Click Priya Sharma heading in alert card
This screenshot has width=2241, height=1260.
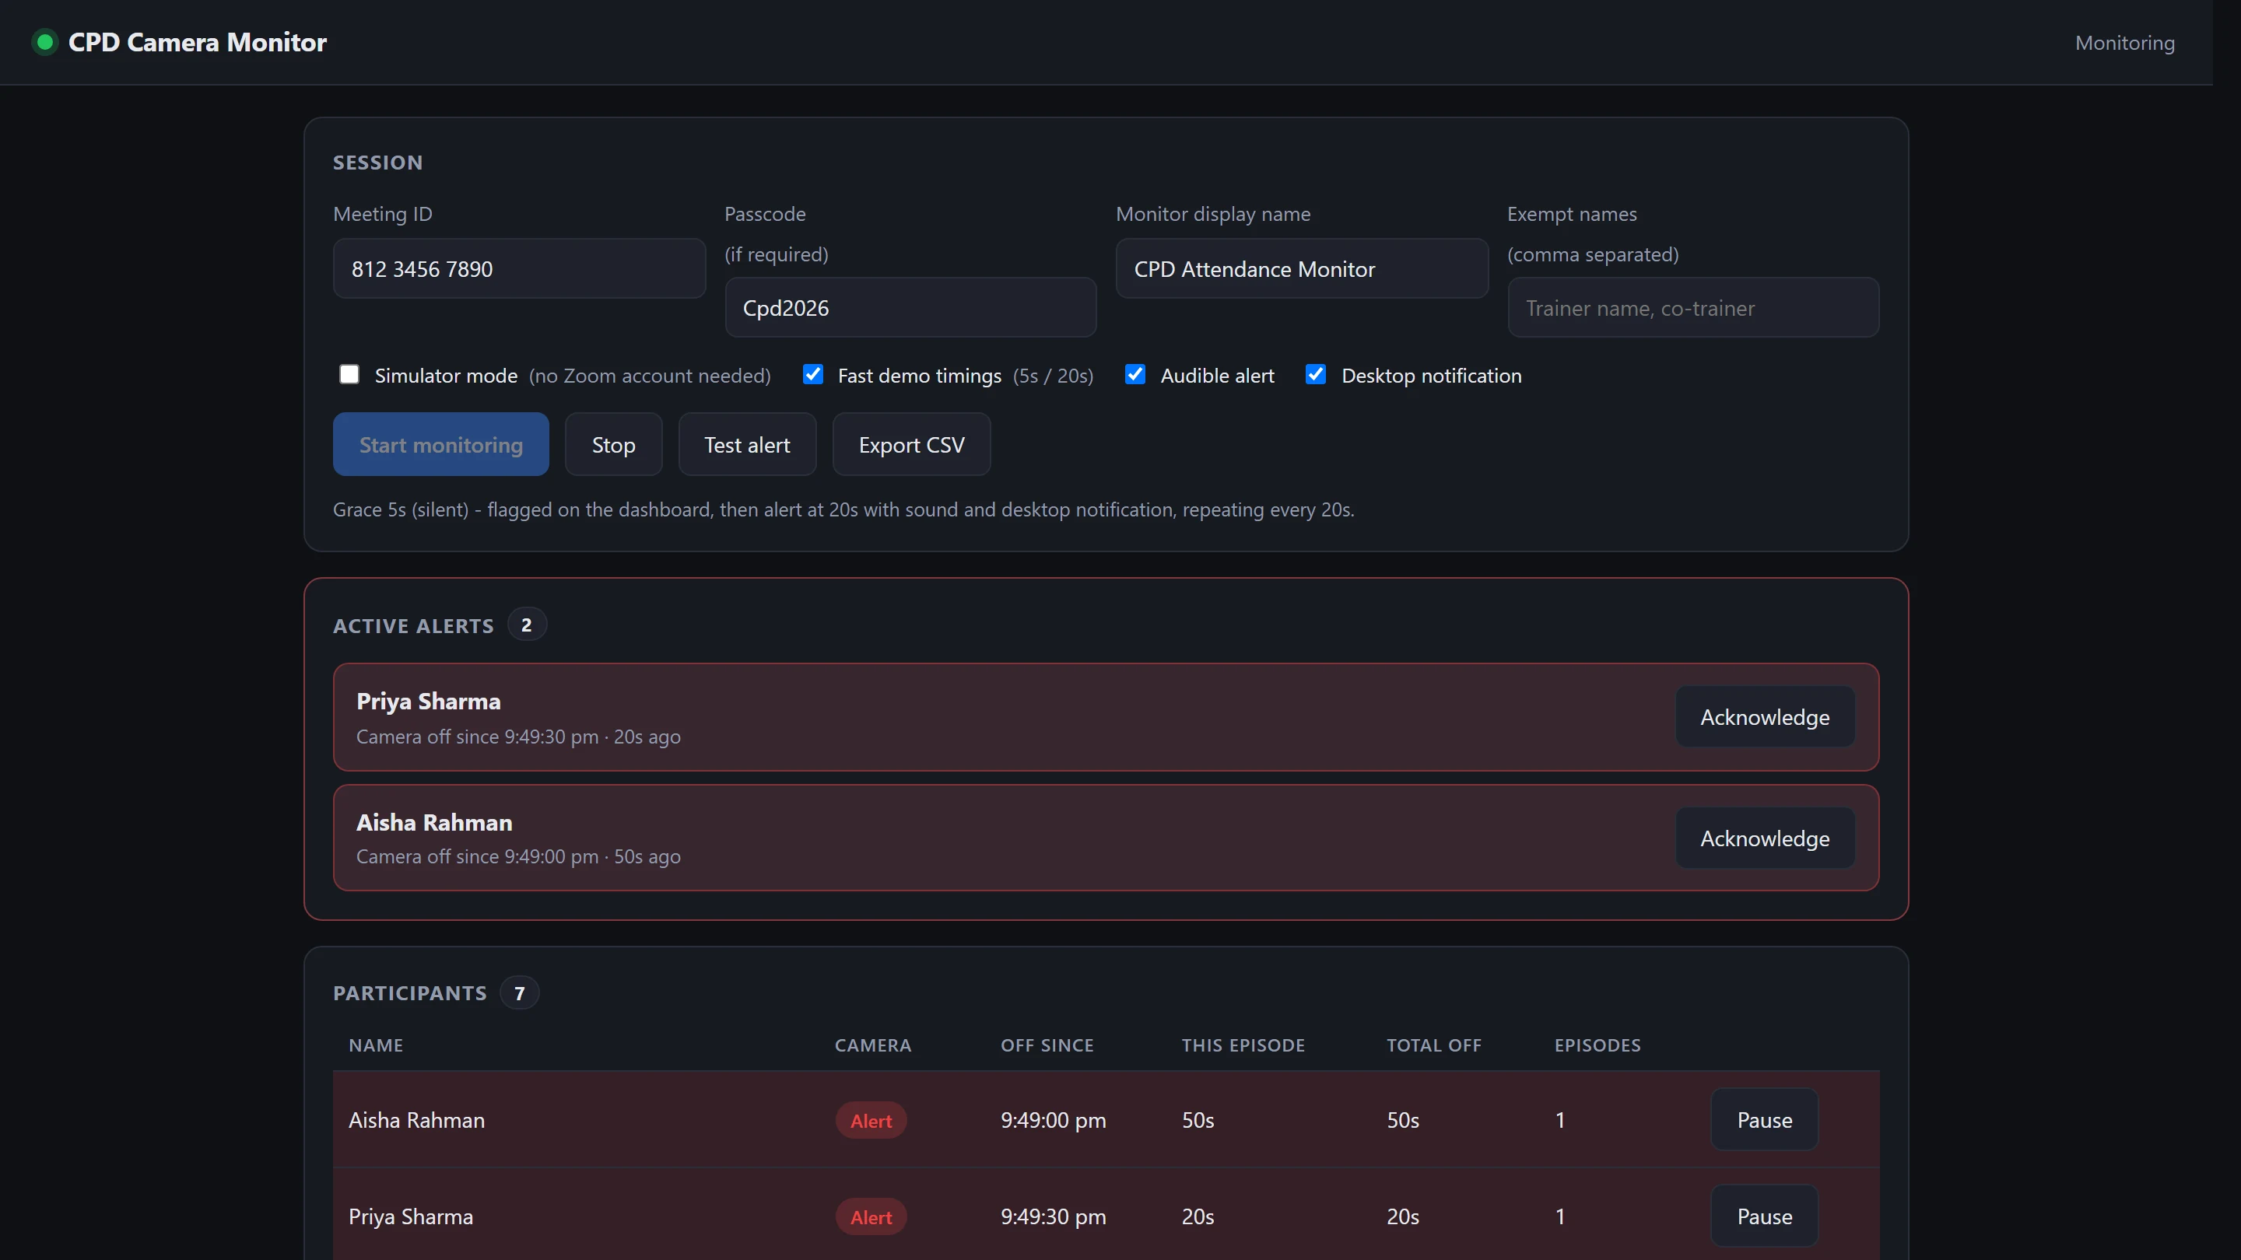point(428,701)
